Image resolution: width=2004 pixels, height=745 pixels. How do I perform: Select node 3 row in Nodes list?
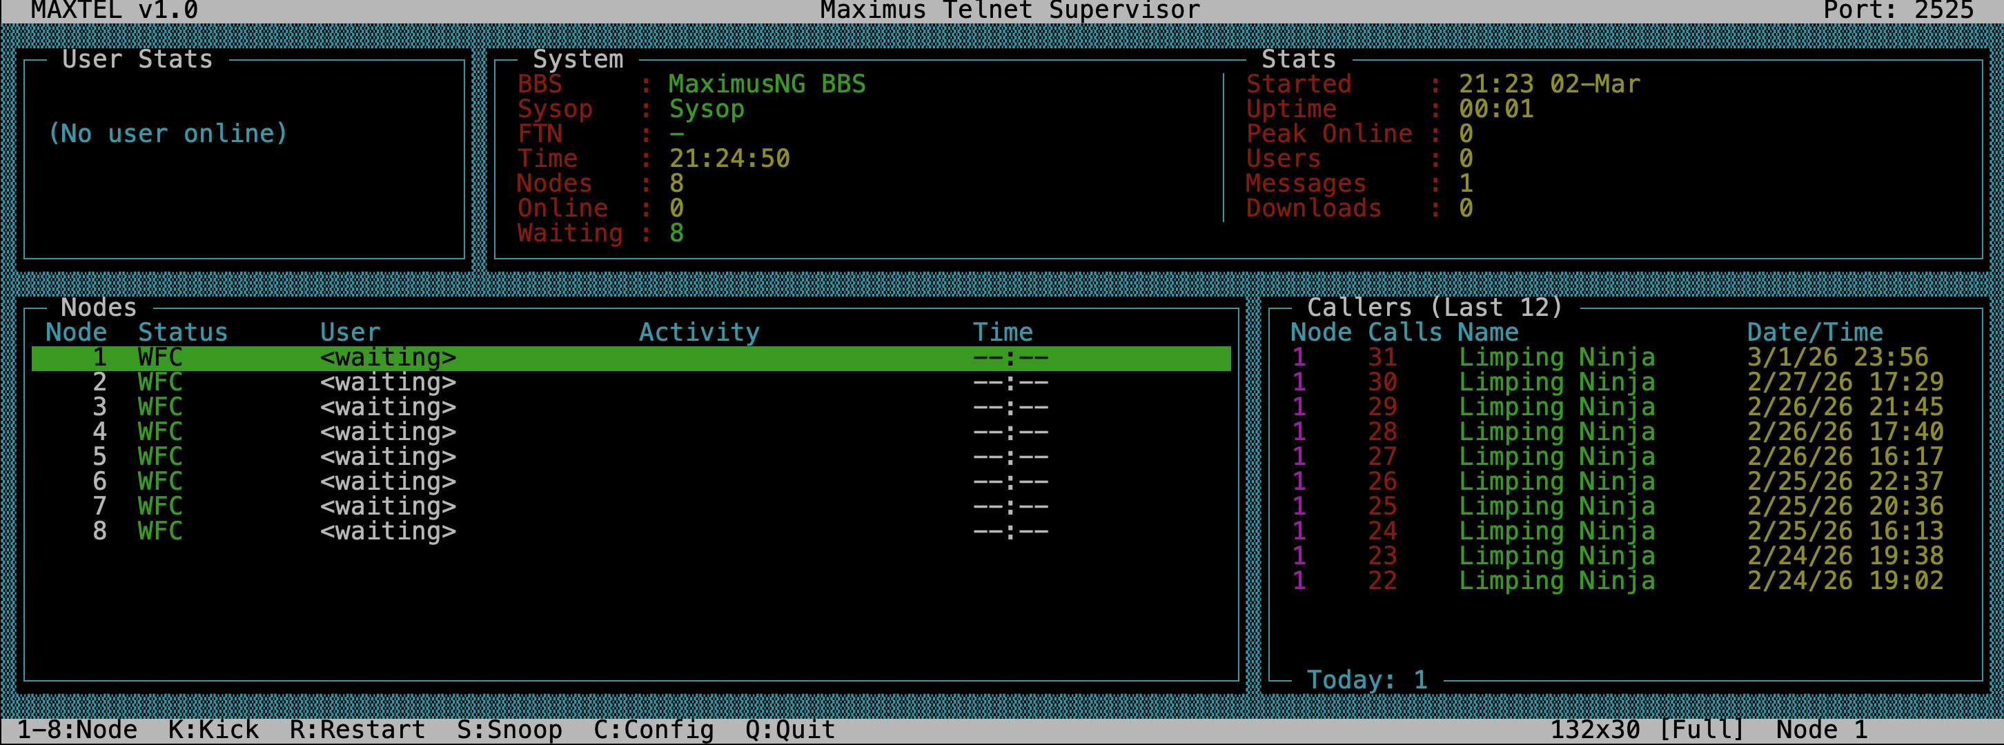[631, 408]
